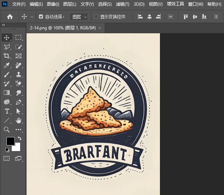Select the Horizontal Type tool
Image resolution: width=224 pixels, height=195 pixels.
click(x=7, y=111)
